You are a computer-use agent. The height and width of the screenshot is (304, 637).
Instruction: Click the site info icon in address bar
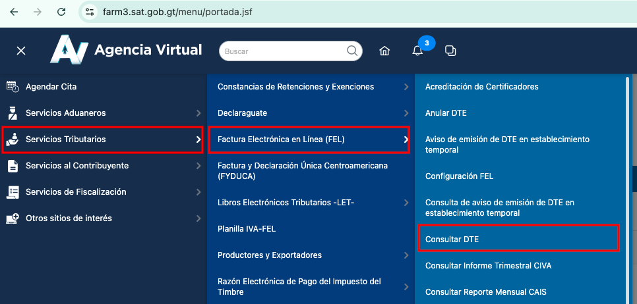(91, 12)
